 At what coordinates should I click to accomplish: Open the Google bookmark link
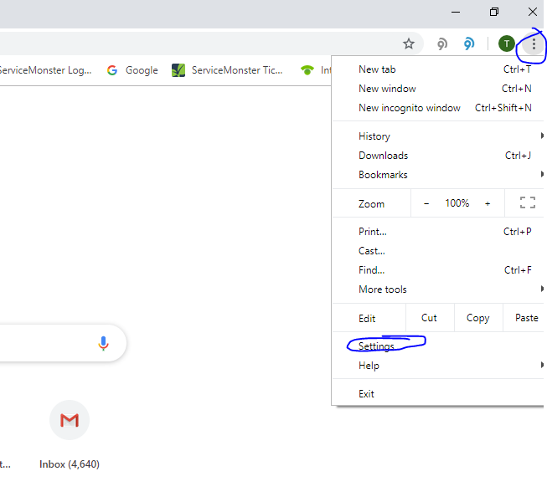132,70
